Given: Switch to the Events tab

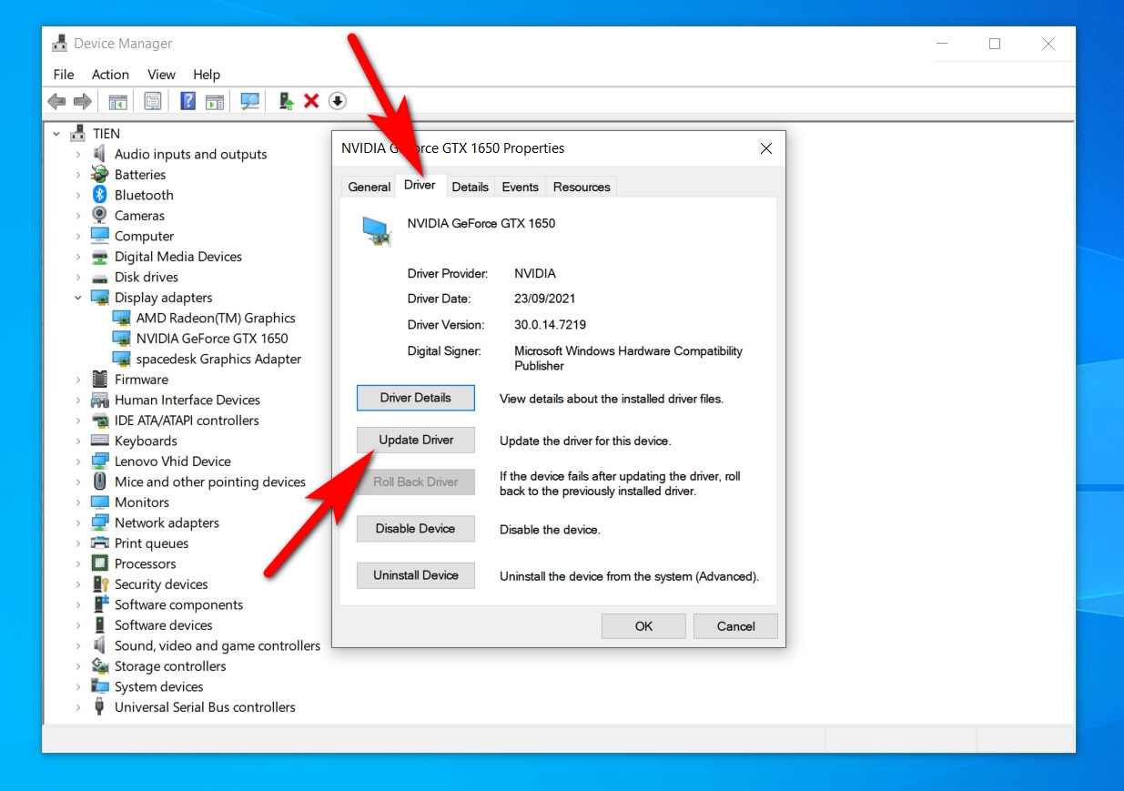Looking at the screenshot, I should [520, 187].
